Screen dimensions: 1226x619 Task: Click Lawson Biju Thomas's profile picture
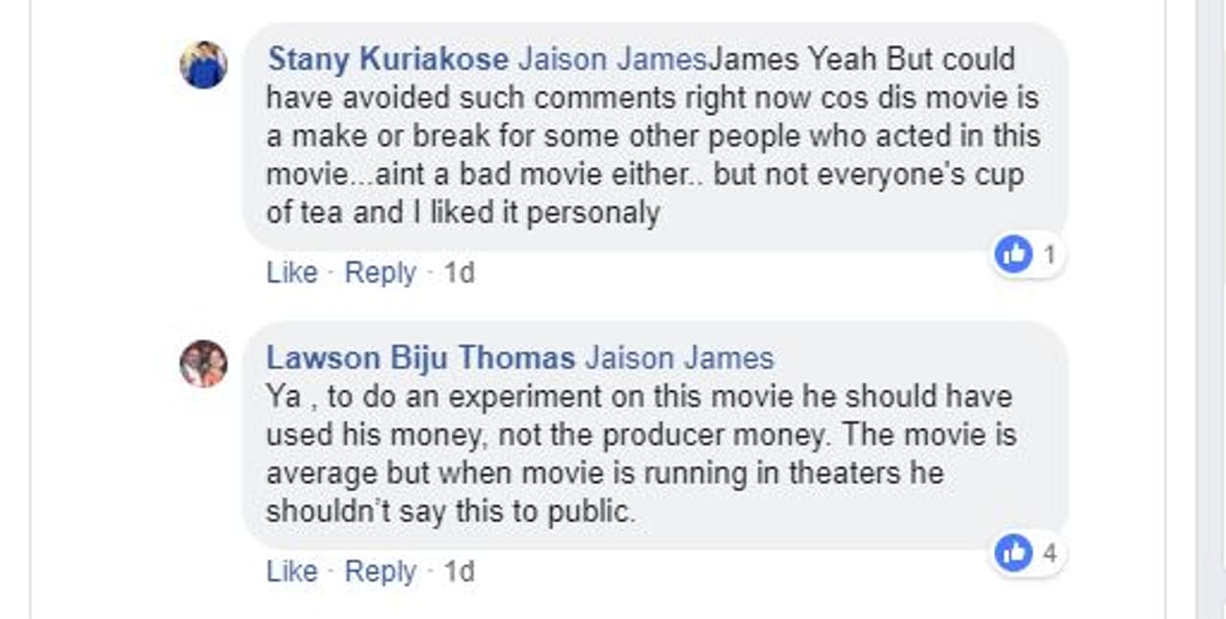coord(204,364)
